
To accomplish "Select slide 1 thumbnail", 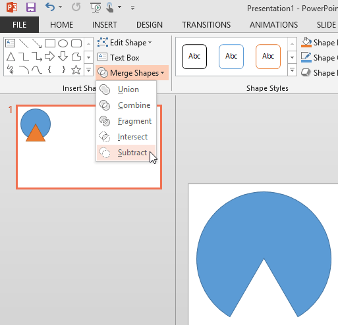I will coord(89,147).
